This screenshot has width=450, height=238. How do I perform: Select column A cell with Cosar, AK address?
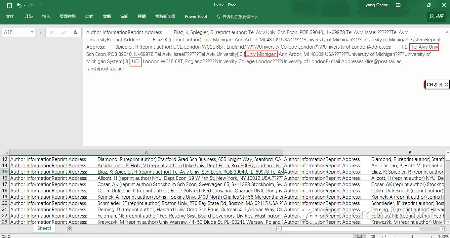pos(146,184)
